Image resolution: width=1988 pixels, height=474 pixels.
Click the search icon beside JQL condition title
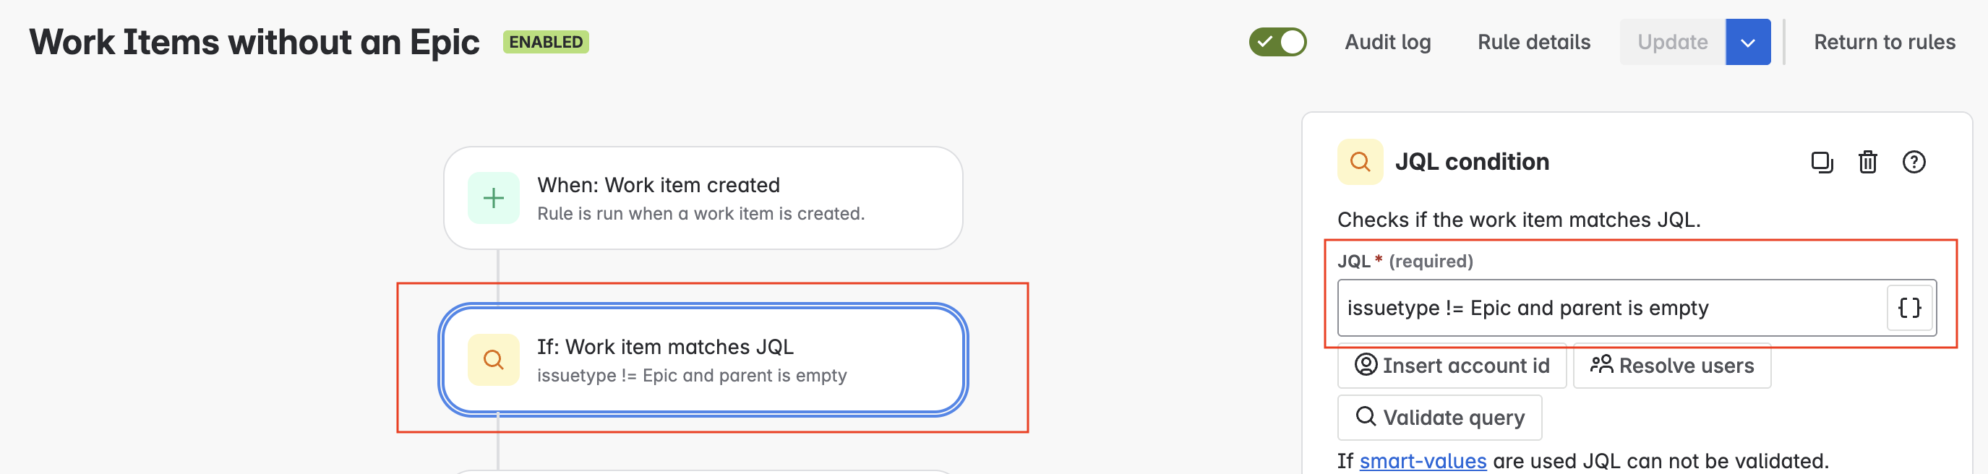[1360, 162]
